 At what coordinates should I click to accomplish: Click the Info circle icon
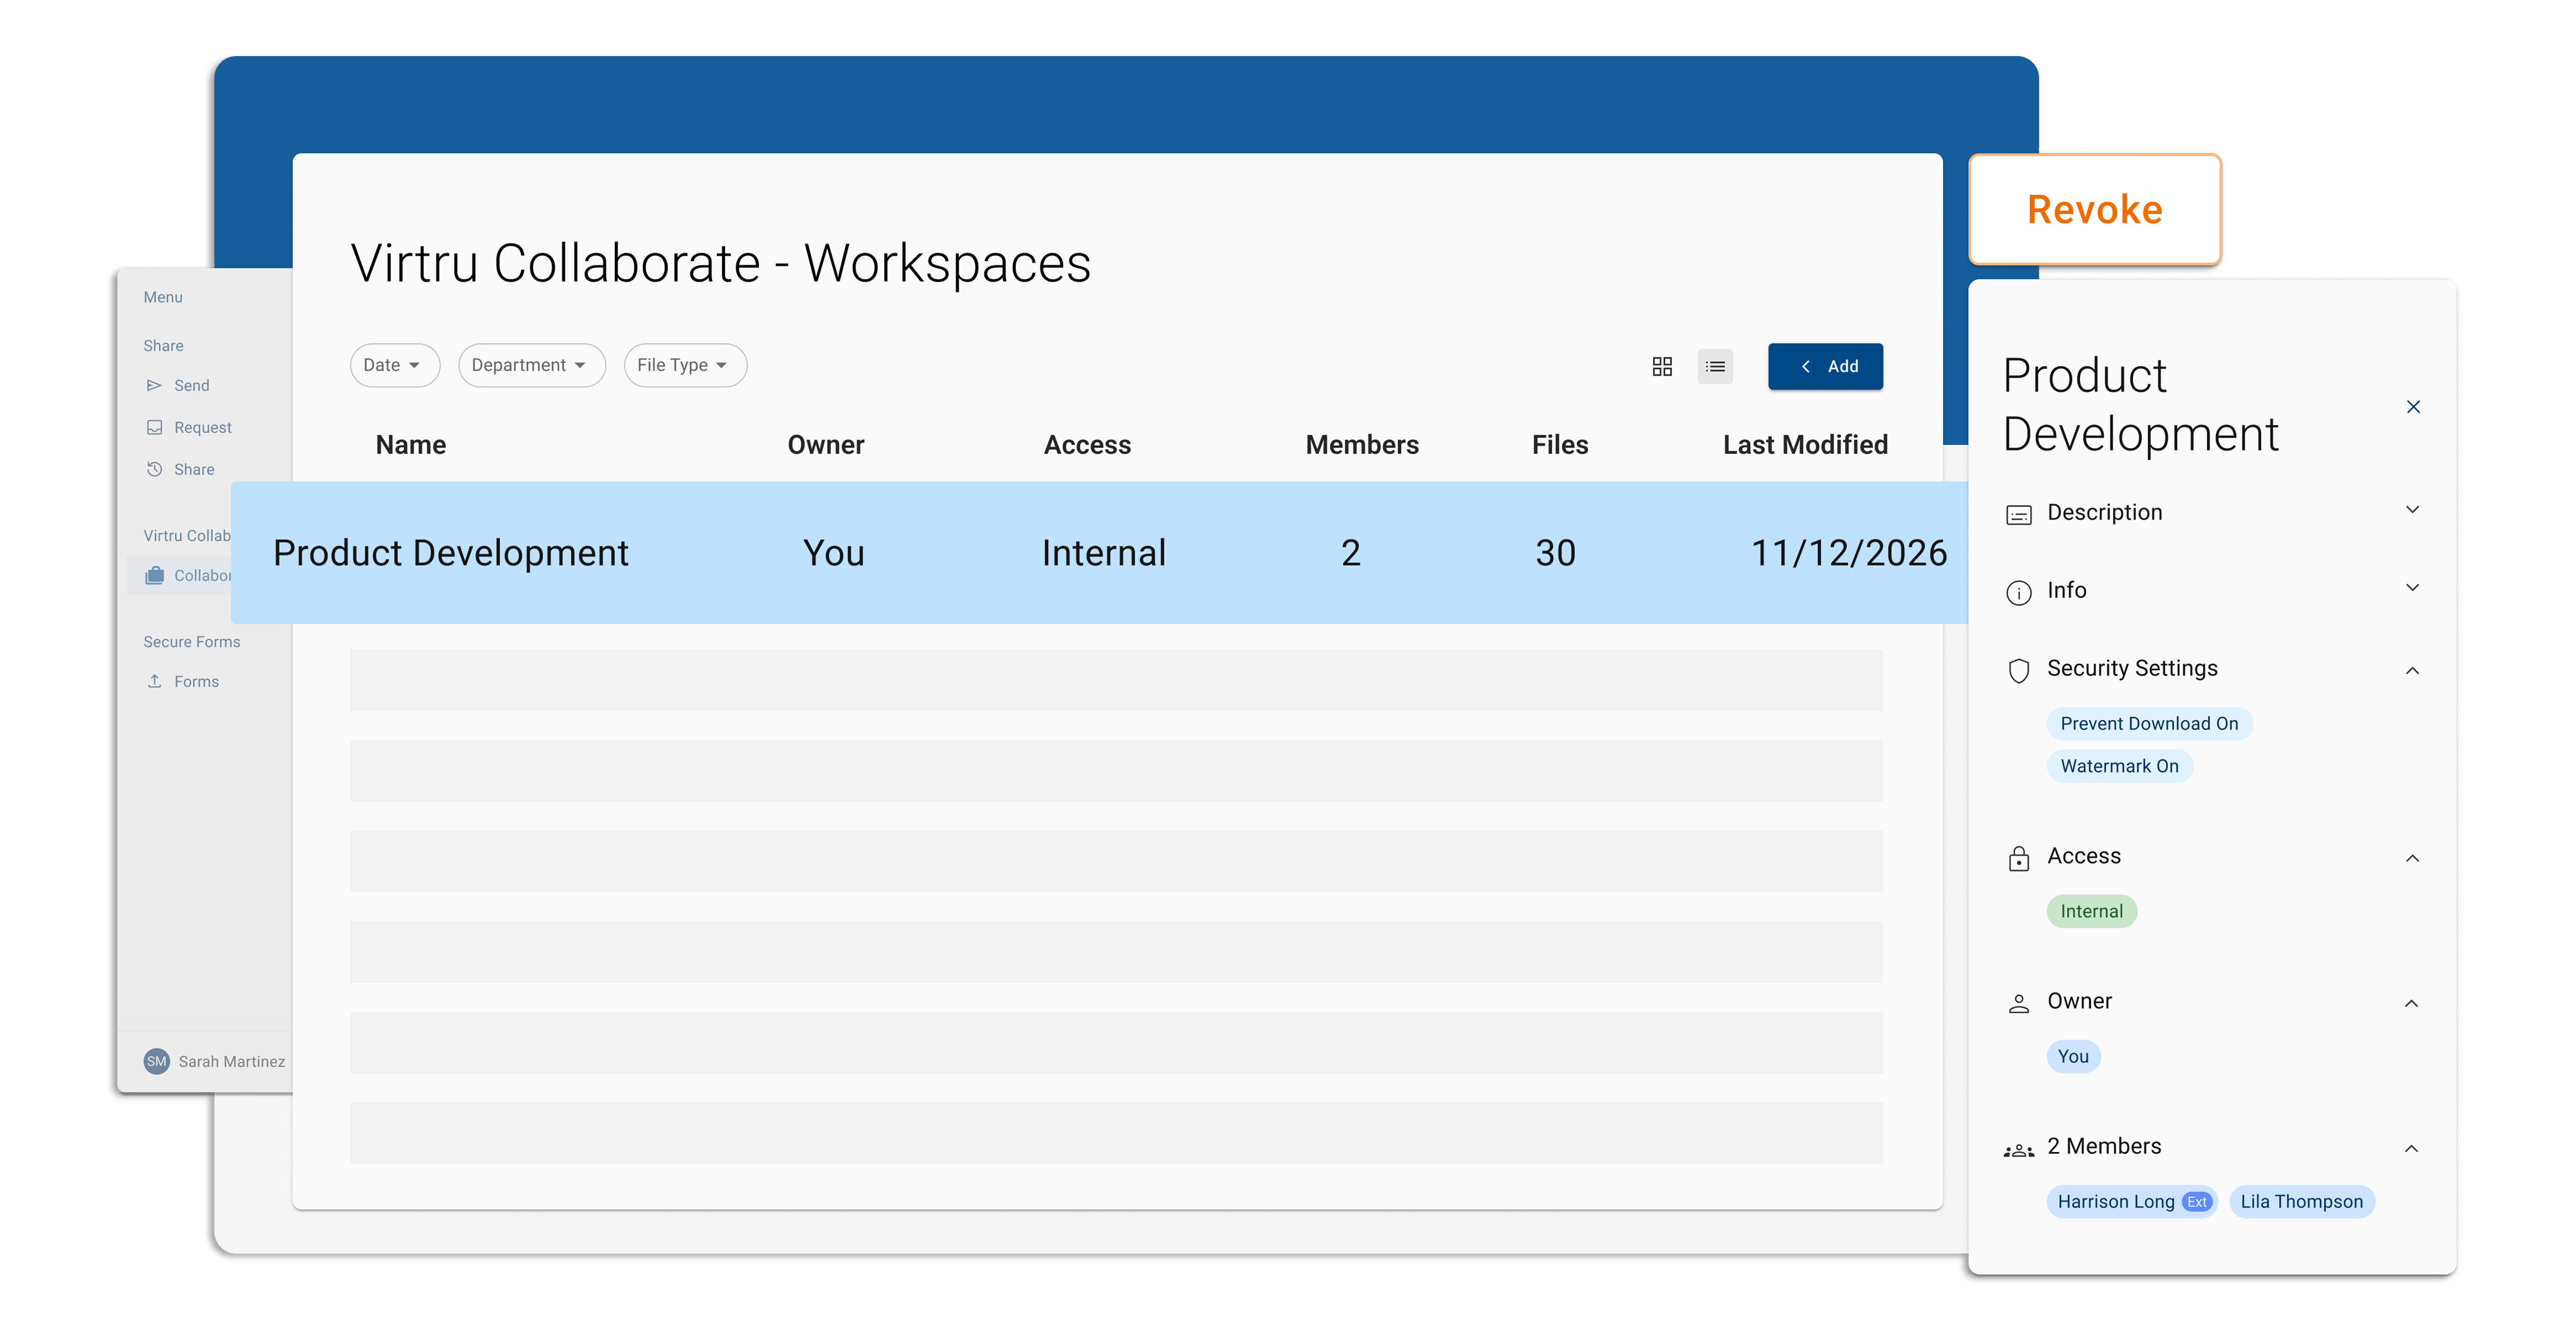[2019, 592]
